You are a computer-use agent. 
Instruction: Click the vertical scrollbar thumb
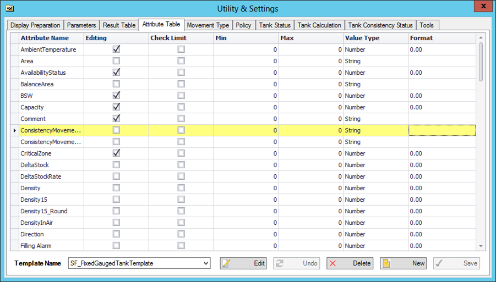(481, 62)
